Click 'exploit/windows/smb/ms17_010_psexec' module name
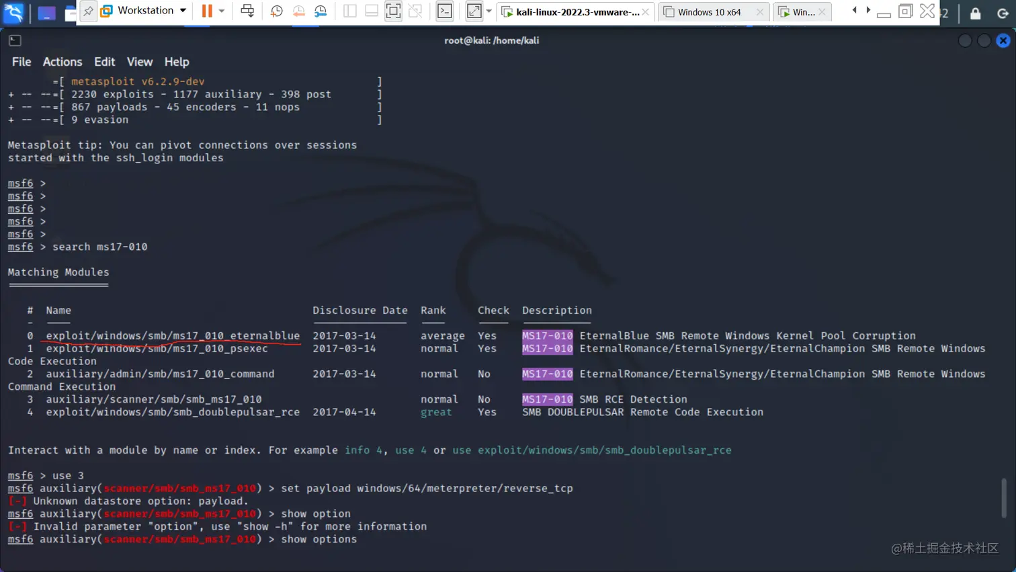Image resolution: width=1016 pixels, height=572 pixels. pos(157,349)
